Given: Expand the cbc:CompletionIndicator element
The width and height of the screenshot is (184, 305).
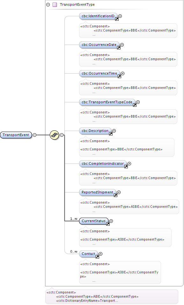Looking at the screenshot, I should pyautogui.click(x=129, y=164).
